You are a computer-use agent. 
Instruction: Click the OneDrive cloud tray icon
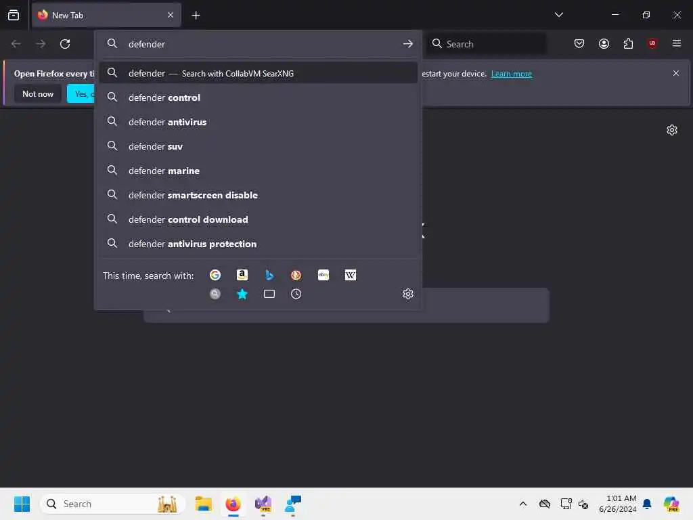[545, 504]
